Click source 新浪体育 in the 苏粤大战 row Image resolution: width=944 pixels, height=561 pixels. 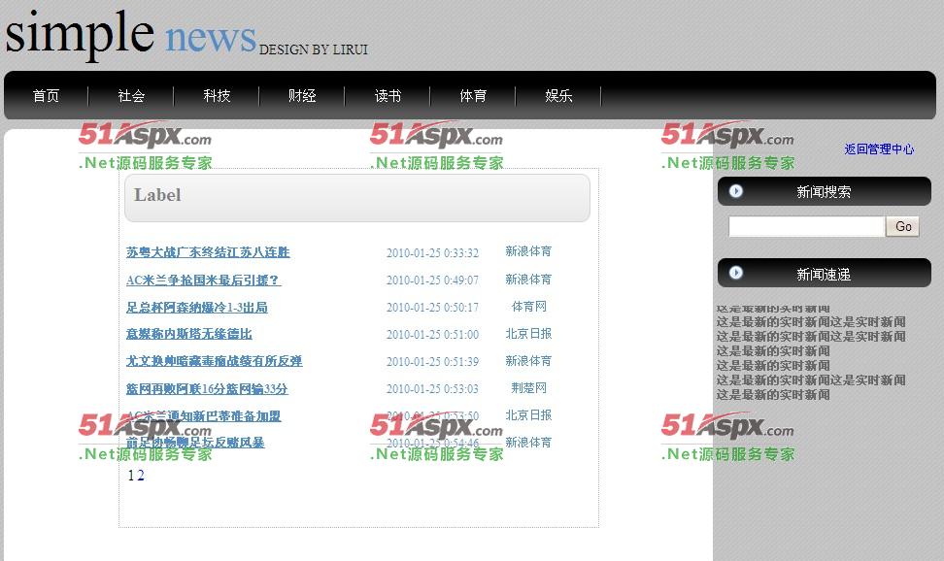pyautogui.click(x=528, y=251)
